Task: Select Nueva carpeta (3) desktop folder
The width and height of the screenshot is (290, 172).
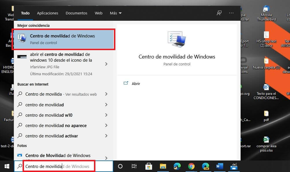Action: click(266, 64)
